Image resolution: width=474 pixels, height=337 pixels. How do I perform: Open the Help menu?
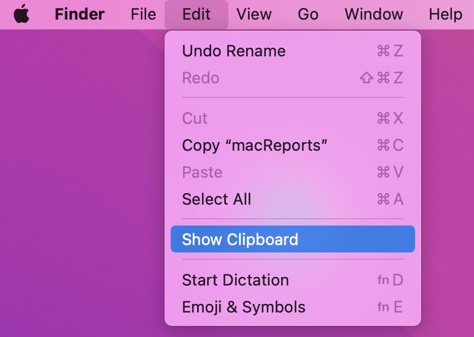pyautogui.click(x=445, y=14)
